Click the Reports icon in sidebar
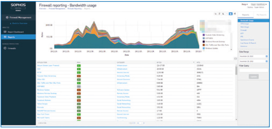The image size is (272, 129). tap(5, 37)
